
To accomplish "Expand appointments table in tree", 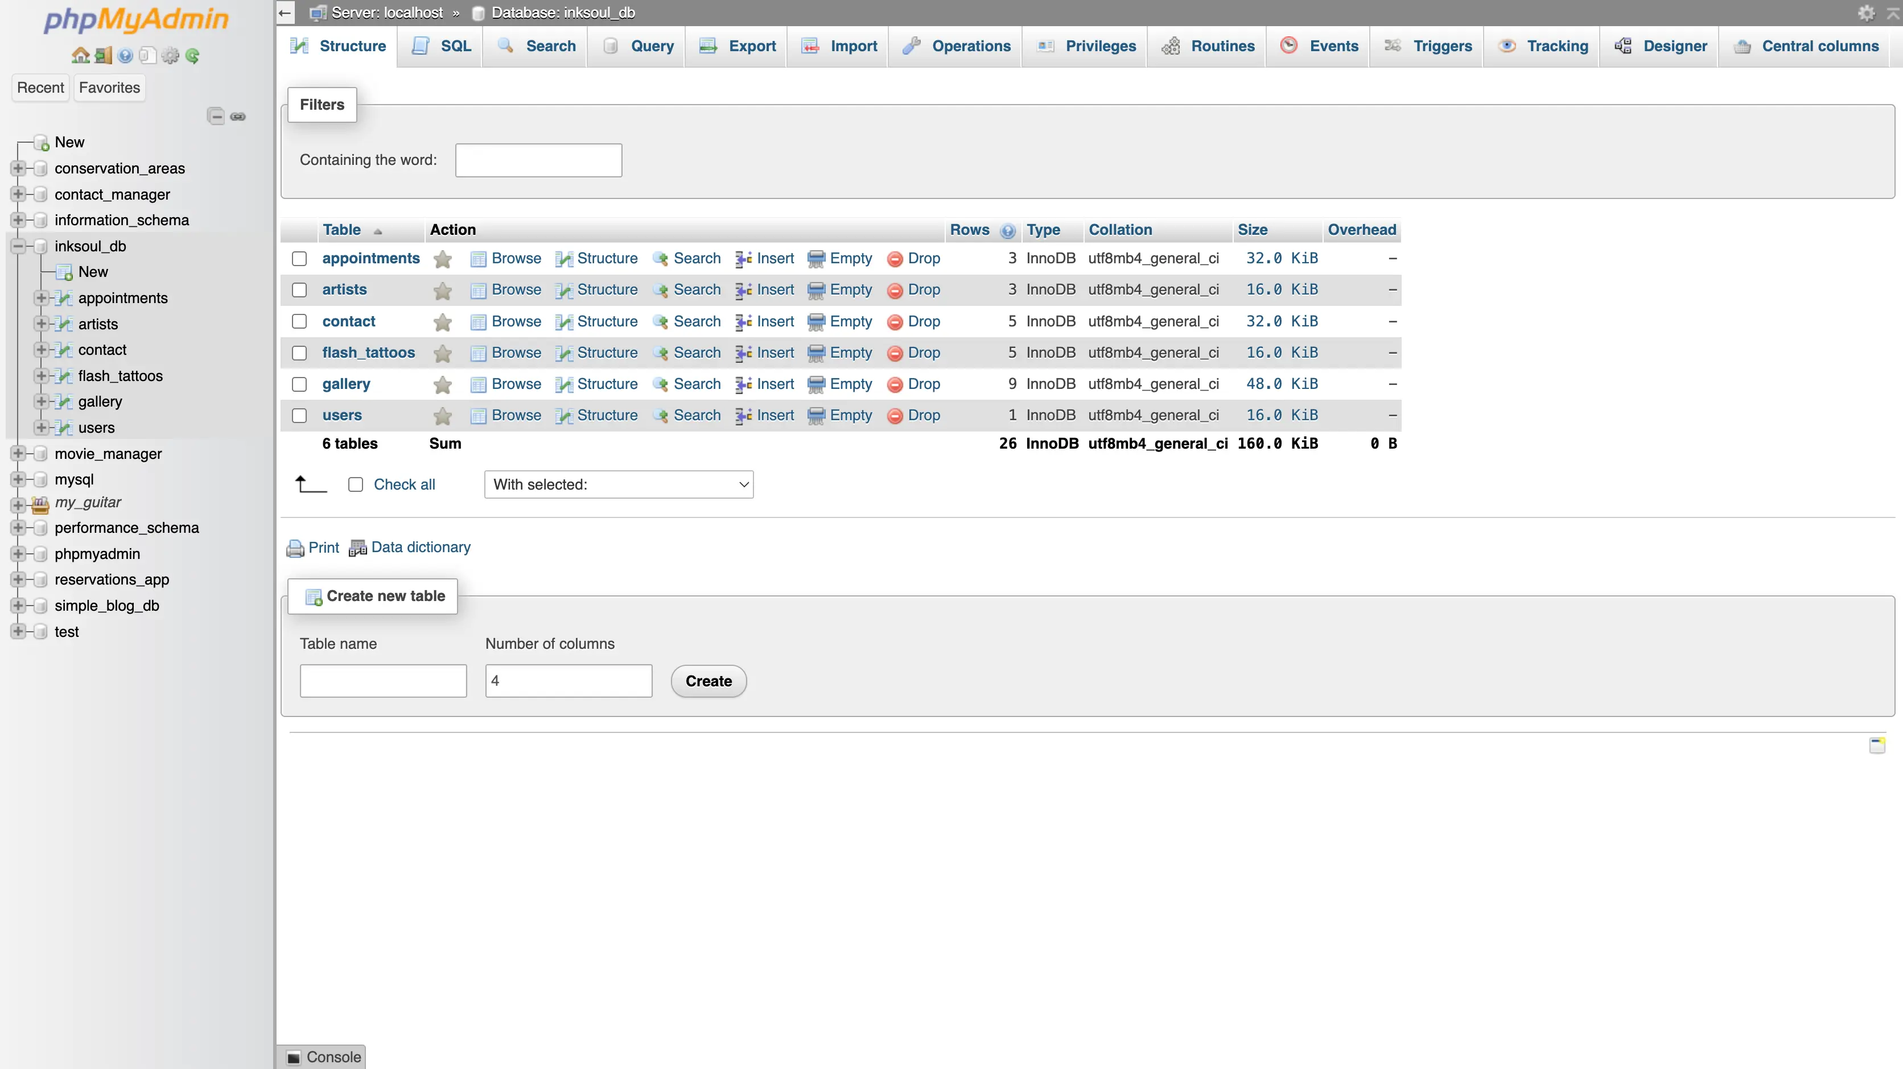I will [x=42, y=299].
